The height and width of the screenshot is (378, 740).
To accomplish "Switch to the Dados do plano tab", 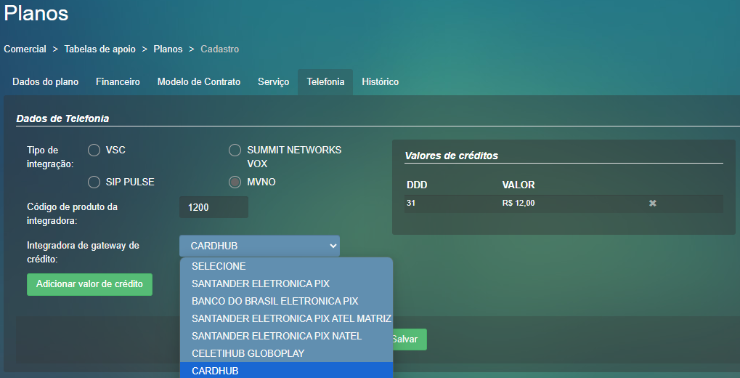I will click(x=46, y=82).
